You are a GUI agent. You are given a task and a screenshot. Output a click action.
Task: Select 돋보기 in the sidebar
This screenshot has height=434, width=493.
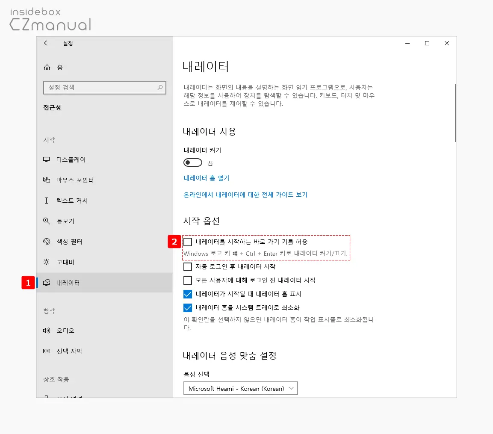pos(104,221)
